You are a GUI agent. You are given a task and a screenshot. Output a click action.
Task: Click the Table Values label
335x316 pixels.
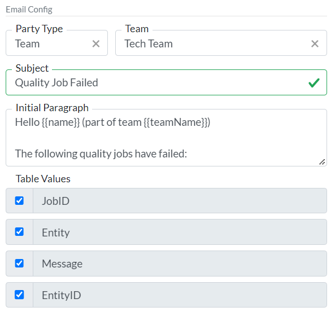coord(43,179)
